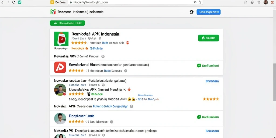
Task: Open the round avatar of the man in white shirt
Action: pyautogui.click(x=60, y=119)
